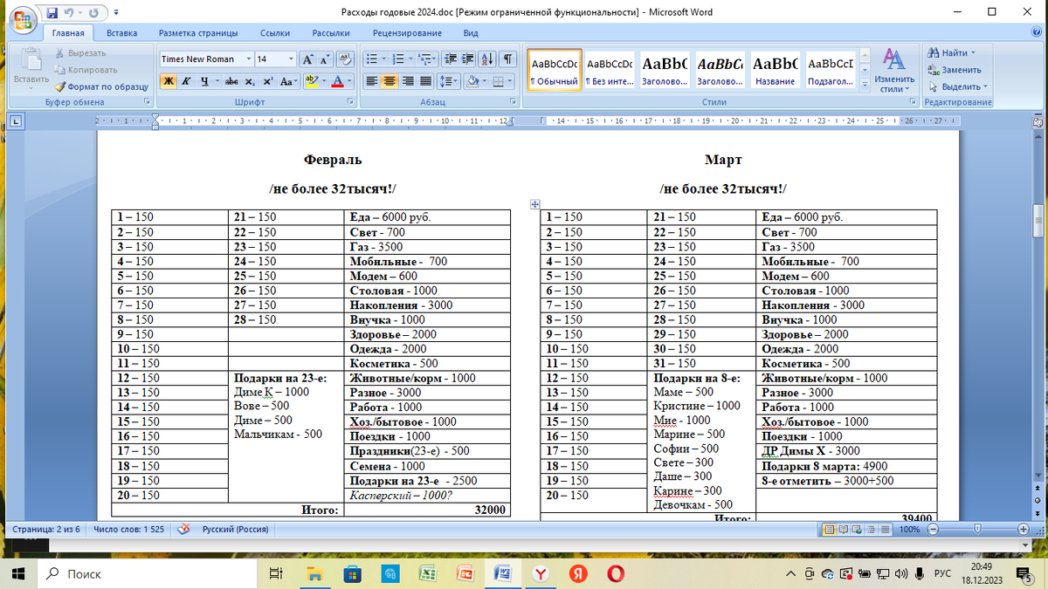Open the line spacing menu
This screenshot has width=1048, height=589.
pyautogui.click(x=448, y=81)
